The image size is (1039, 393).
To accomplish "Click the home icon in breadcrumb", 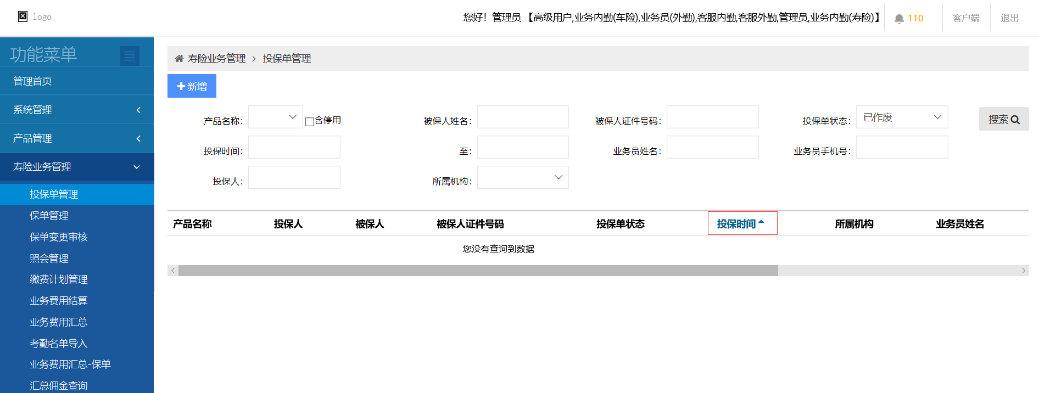I will click(179, 58).
